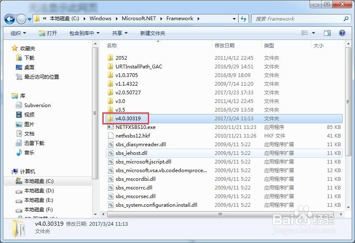Toggle the preview pane icon

pyautogui.click(x=327, y=33)
